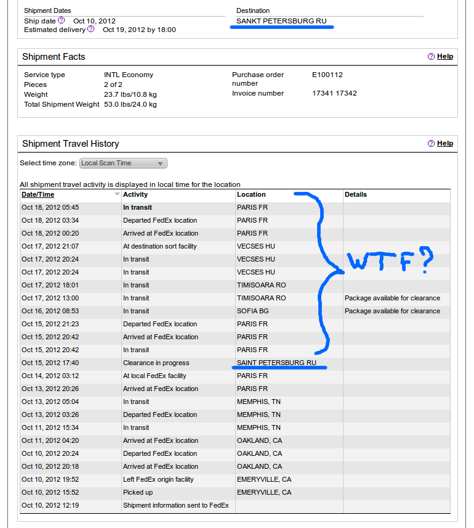This screenshot has width=474, height=528.
Task: Select Oct 13, 2012 05:04 date cell
Action: pos(50,402)
